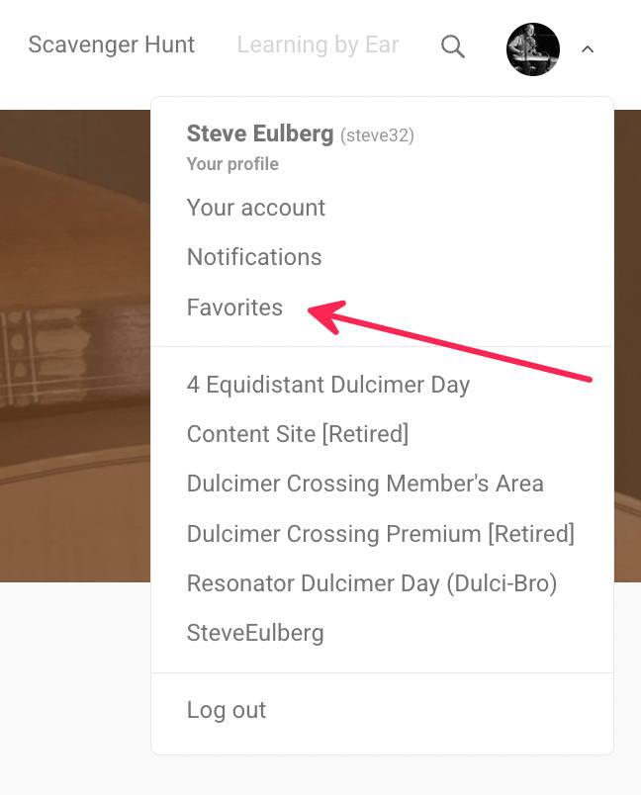Click the Steve Eulberg name heading

click(x=259, y=133)
